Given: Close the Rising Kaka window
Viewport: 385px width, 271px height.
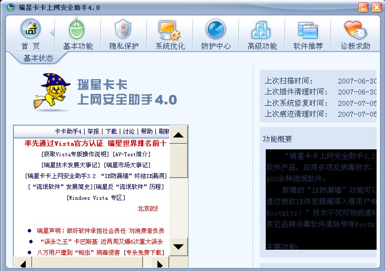Looking at the screenshot, I should click(x=377, y=7).
